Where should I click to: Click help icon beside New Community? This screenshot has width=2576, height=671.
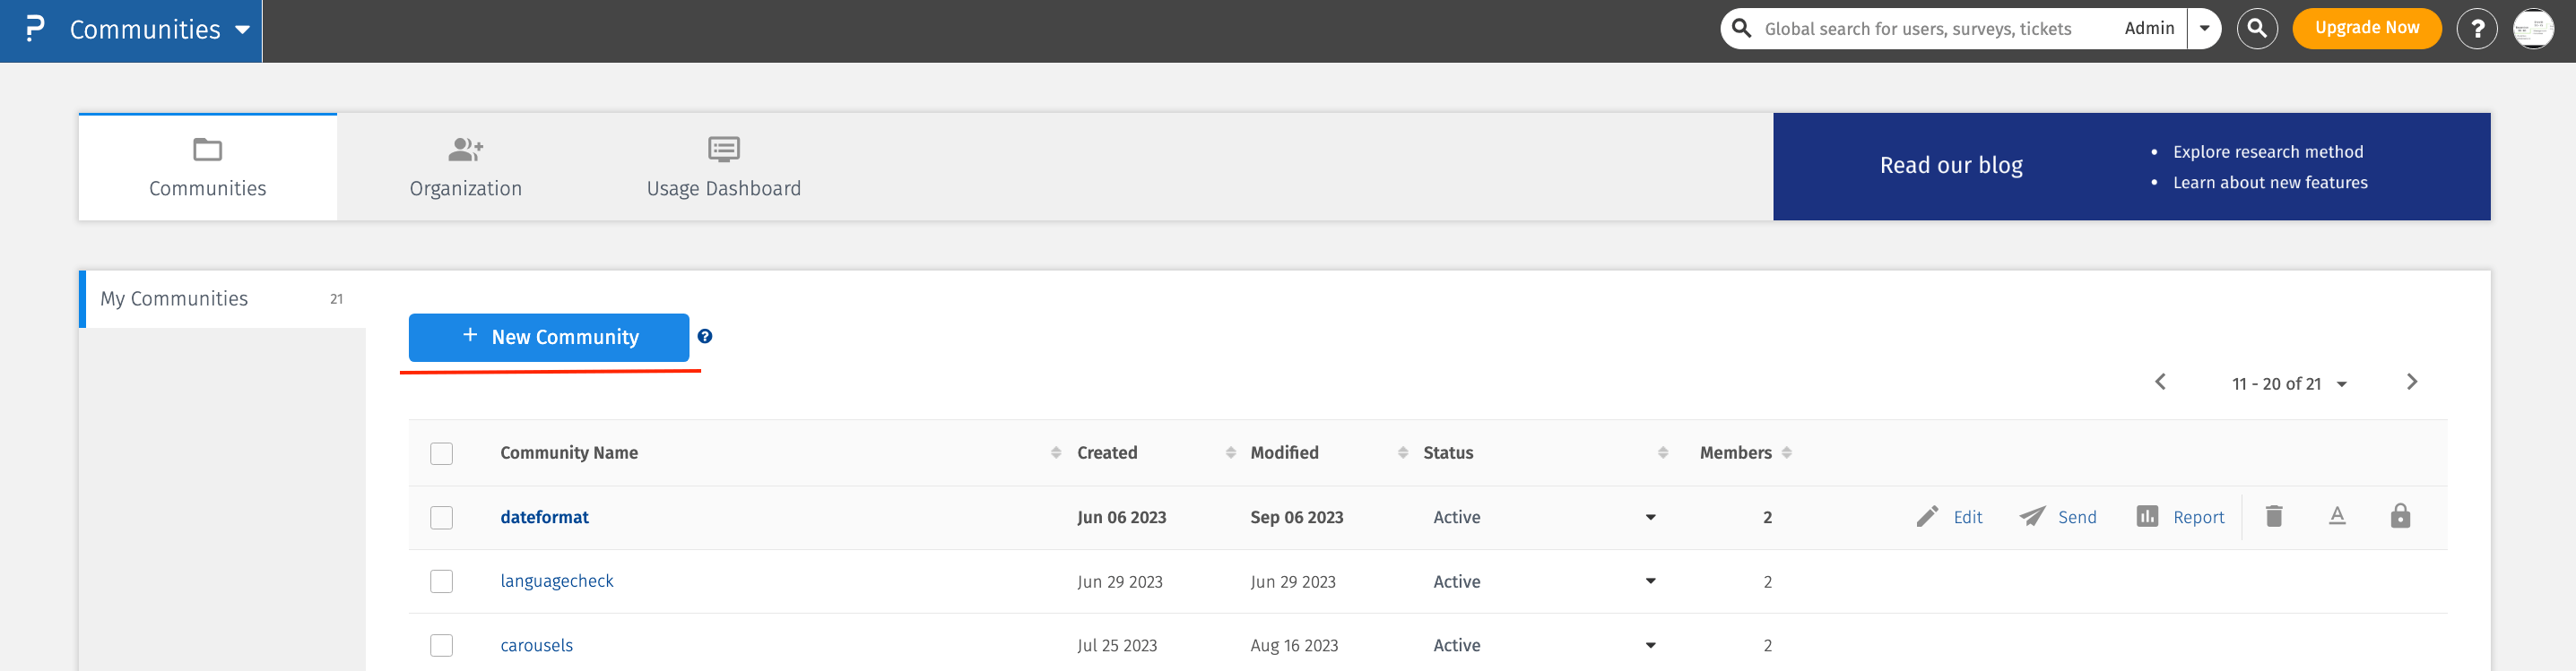click(x=705, y=337)
